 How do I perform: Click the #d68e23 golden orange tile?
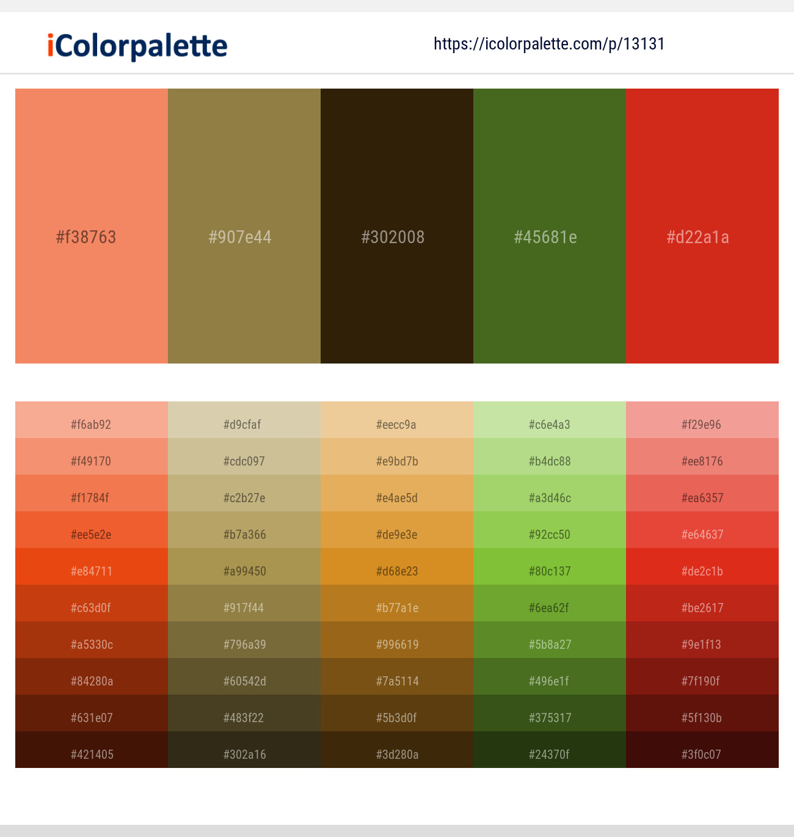coord(397,571)
